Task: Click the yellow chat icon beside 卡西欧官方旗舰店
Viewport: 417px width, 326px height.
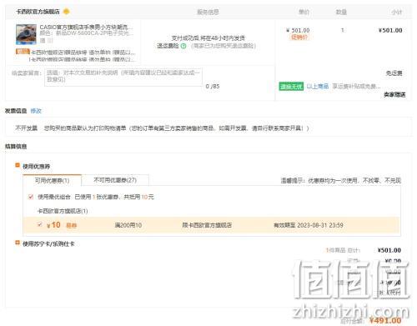Action: [x=66, y=12]
